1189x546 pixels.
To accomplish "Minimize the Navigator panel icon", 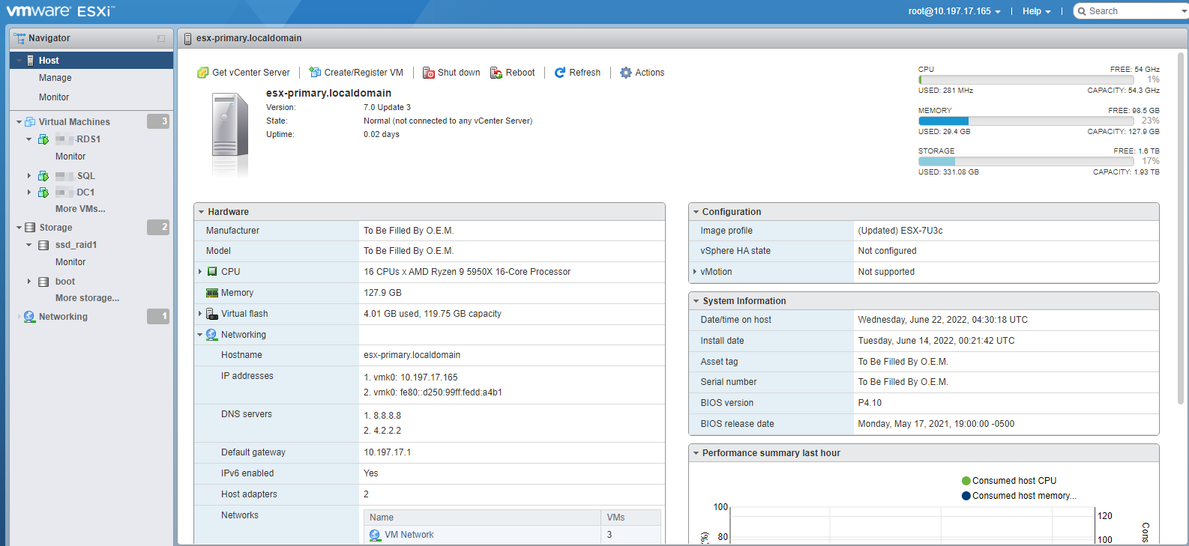I will click(161, 38).
